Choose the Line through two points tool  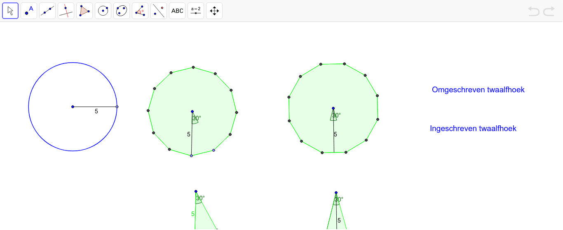47,11
